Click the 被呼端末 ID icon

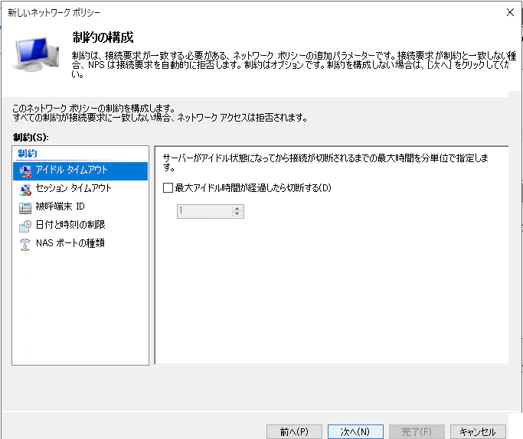click(25, 207)
